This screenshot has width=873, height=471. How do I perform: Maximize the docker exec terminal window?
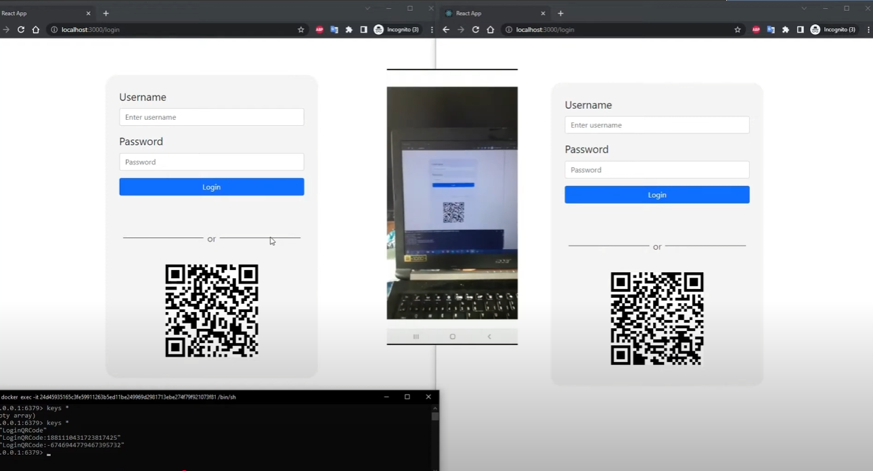407,397
